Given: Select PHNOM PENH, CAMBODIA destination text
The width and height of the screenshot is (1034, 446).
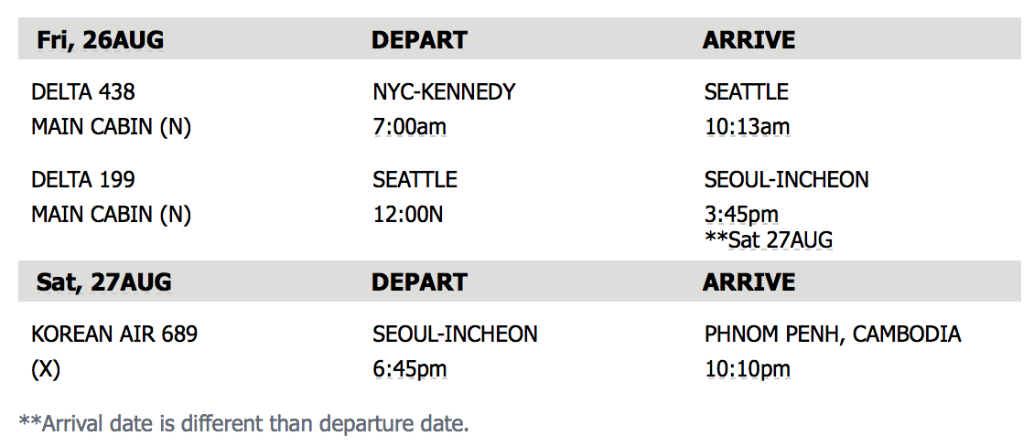Looking at the screenshot, I should [x=832, y=334].
